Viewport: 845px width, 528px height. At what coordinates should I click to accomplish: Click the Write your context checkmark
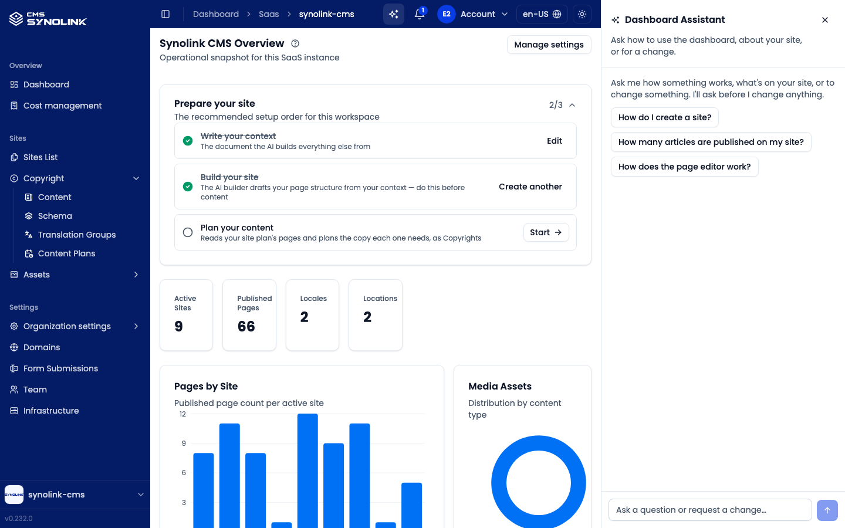[x=188, y=141]
